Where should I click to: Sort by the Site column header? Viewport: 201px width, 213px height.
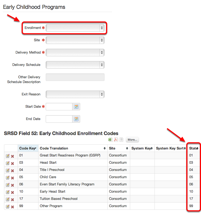pos(119,148)
